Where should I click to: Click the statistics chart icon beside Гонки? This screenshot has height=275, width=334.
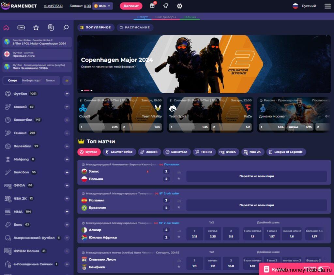pyautogui.click(x=67, y=81)
